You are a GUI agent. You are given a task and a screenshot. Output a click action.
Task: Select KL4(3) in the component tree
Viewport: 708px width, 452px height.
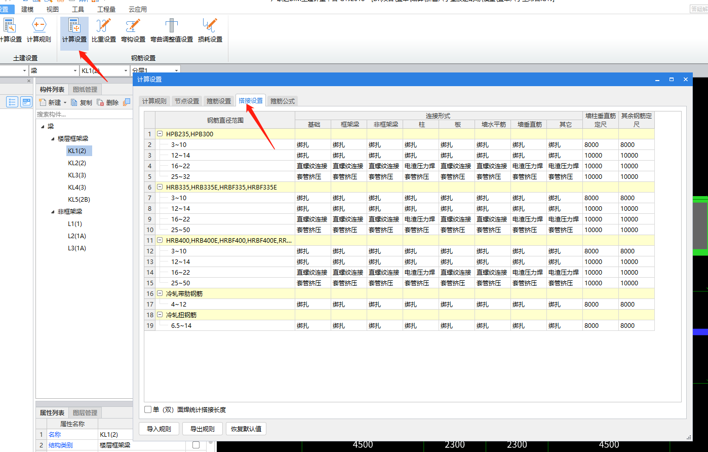(x=77, y=187)
